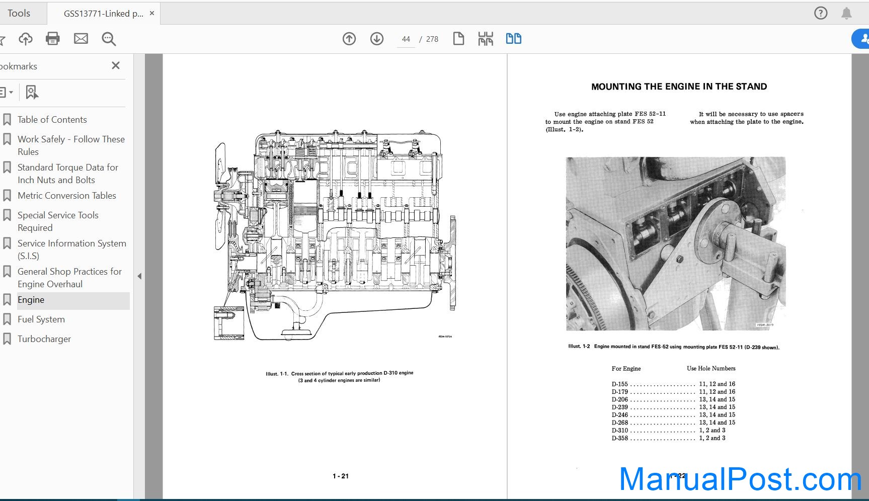The width and height of the screenshot is (869, 501).
Task: Edit the current page number field
Action: tap(406, 39)
